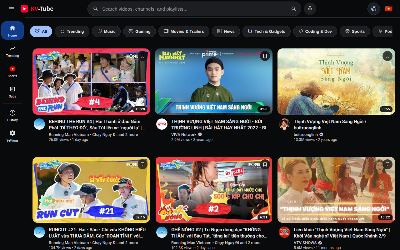Select the Music category chip
Image resolution: width=400 pixels, height=250 pixels.
point(106,31)
